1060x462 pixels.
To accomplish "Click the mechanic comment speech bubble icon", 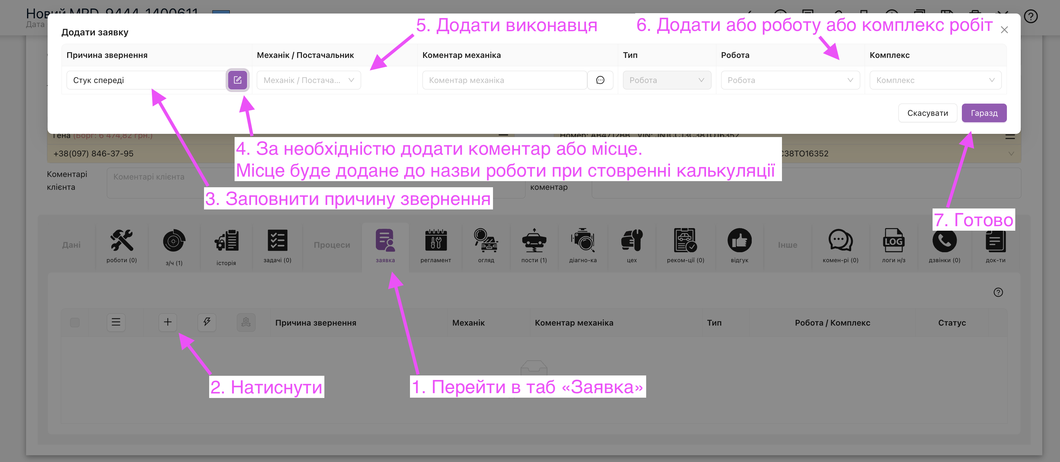I will click(x=600, y=80).
